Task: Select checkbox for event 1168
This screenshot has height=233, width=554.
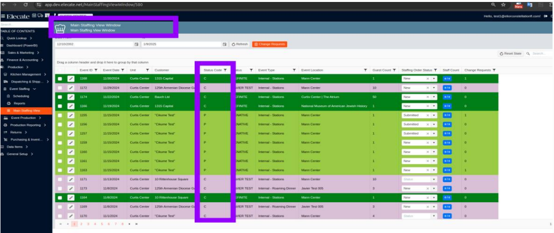Action: 60,79
